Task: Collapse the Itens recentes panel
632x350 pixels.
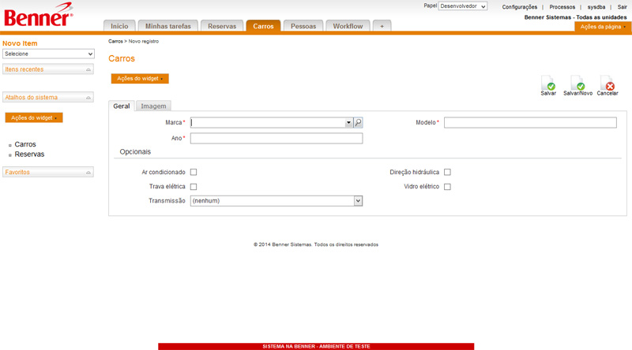Action: pyautogui.click(x=88, y=70)
